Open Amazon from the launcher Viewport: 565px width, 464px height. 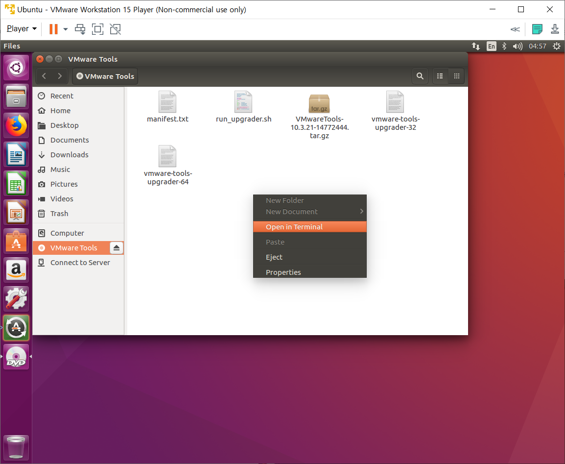click(x=16, y=269)
